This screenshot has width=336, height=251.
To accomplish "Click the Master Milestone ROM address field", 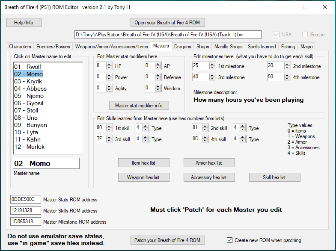I will tap(26, 221).
